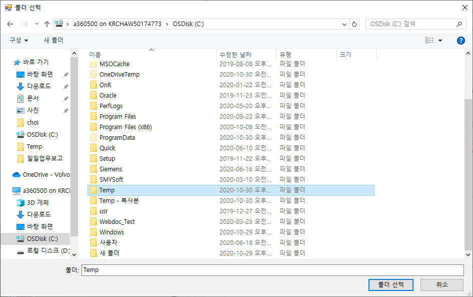This screenshot has width=473, height=297.
Task: Select the Quick folder icon
Action: coord(94,148)
